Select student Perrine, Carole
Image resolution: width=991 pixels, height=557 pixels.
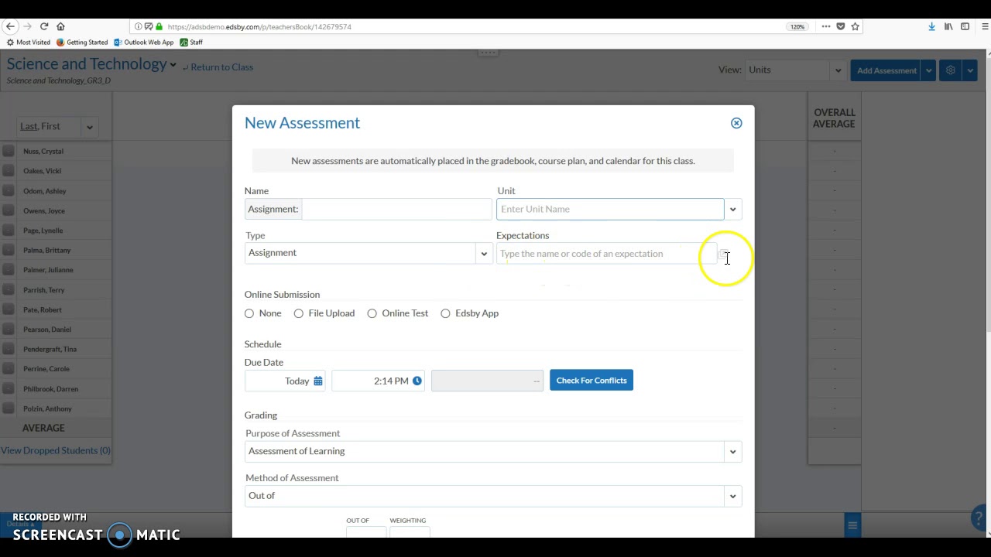pos(46,369)
